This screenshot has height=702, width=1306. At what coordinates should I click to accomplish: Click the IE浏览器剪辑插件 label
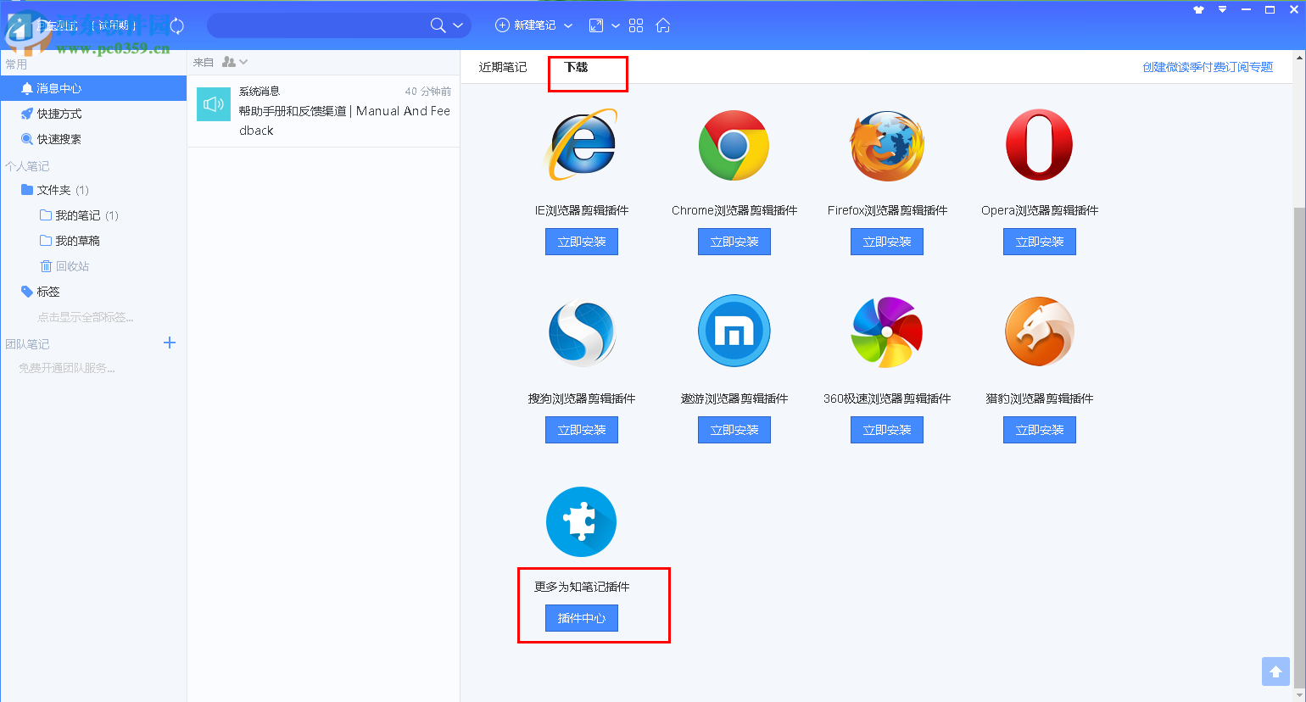(582, 210)
